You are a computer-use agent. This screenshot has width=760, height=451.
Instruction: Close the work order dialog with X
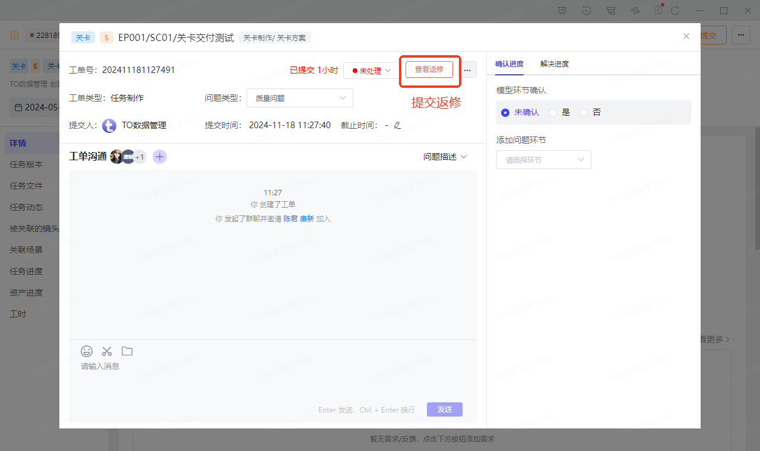(x=686, y=36)
